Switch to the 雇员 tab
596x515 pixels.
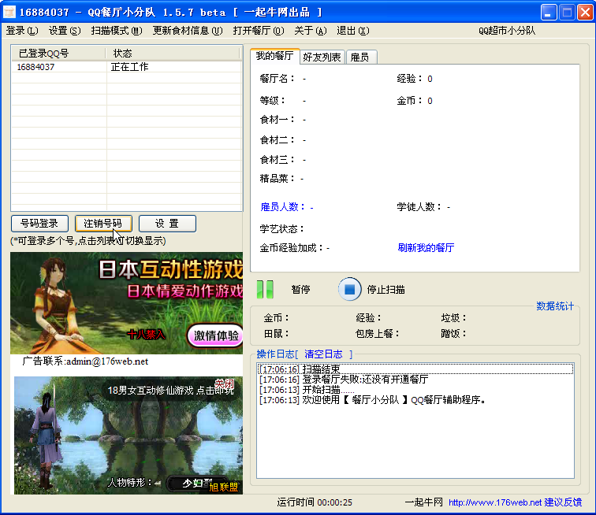360,57
